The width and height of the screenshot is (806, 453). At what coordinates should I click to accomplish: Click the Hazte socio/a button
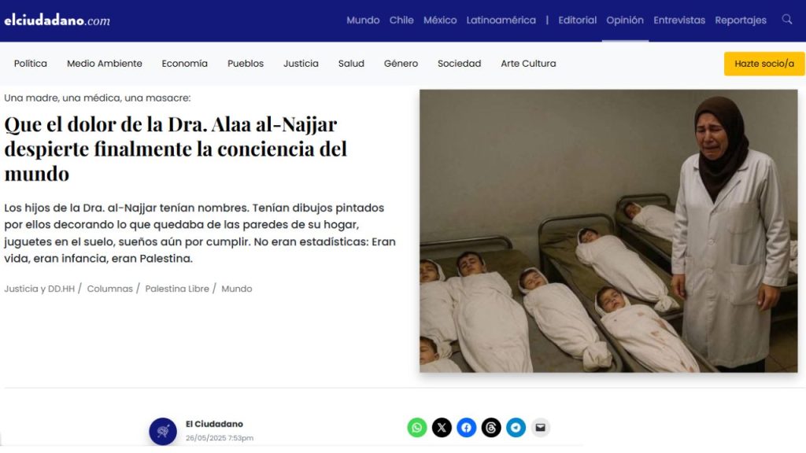click(763, 64)
